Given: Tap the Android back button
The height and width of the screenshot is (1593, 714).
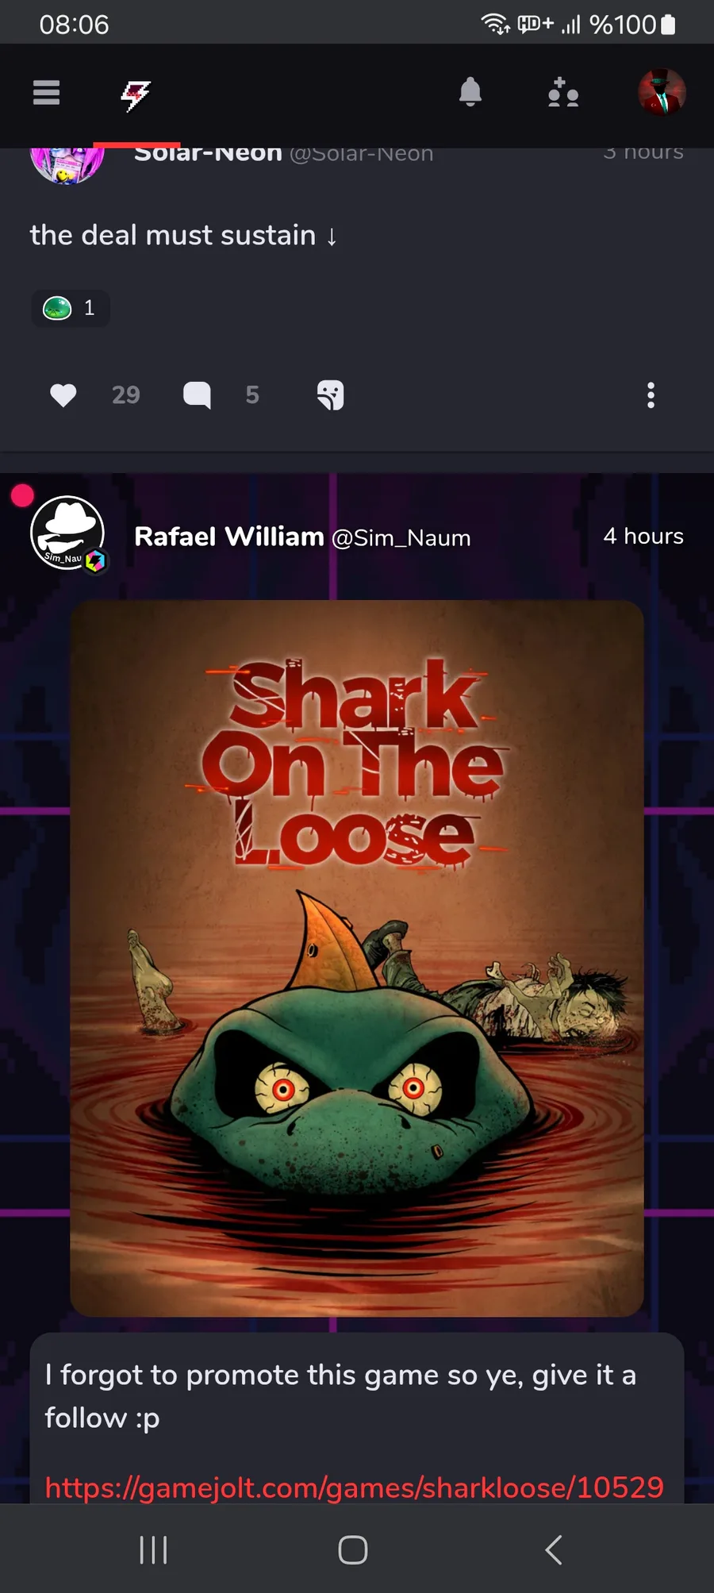Looking at the screenshot, I should pos(554,1549).
